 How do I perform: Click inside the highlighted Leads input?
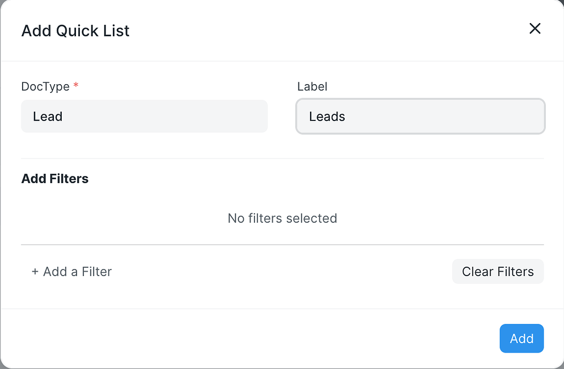coord(420,116)
